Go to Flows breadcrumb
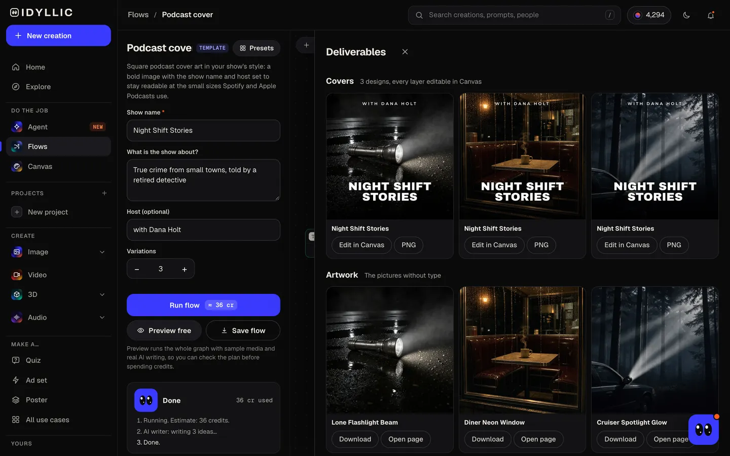730x456 pixels. coord(138,15)
